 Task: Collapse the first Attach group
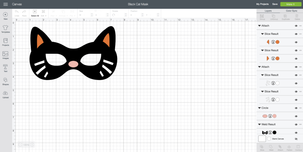[259, 26]
